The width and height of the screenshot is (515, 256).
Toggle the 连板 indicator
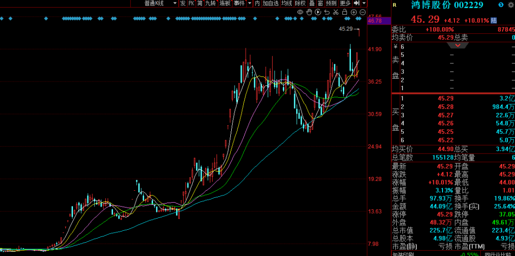point(225,3)
